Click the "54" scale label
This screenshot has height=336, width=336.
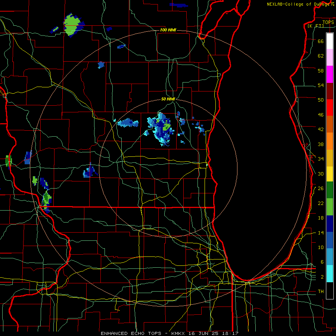(321, 85)
